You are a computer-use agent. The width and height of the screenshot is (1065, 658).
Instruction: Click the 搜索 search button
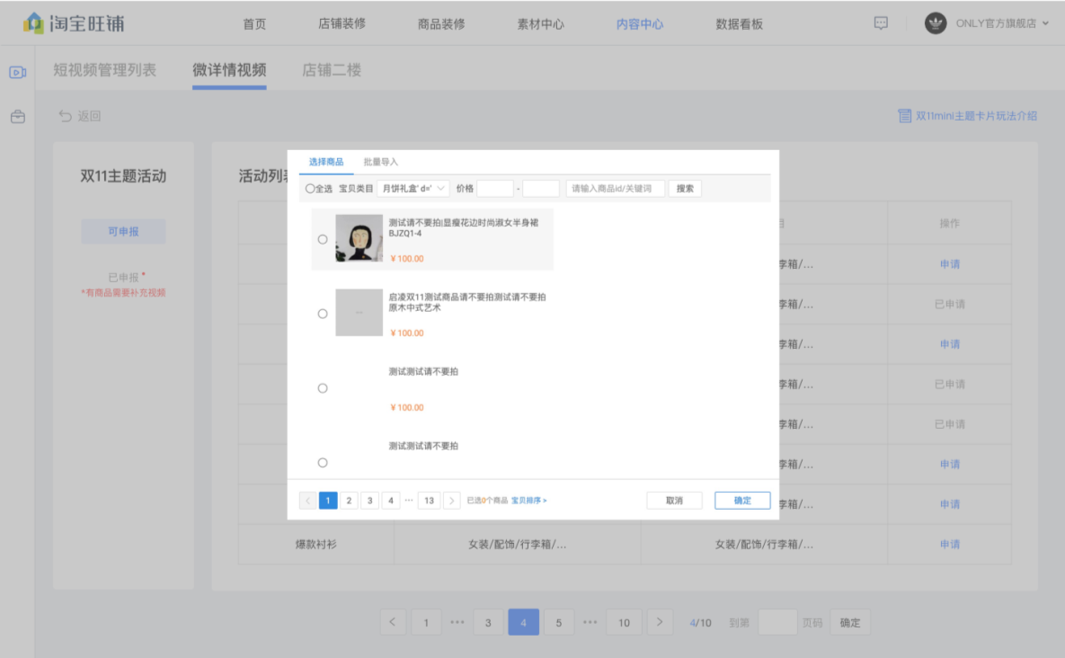click(685, 189)
